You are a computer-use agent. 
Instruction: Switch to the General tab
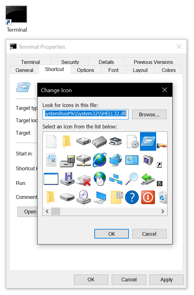coord(24,70)
